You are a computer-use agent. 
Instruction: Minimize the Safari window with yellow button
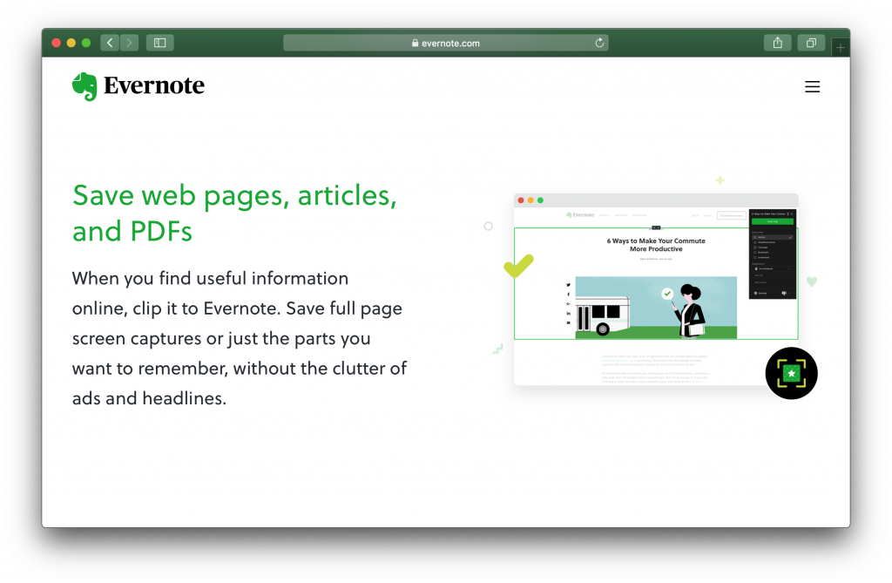[71, 43]
